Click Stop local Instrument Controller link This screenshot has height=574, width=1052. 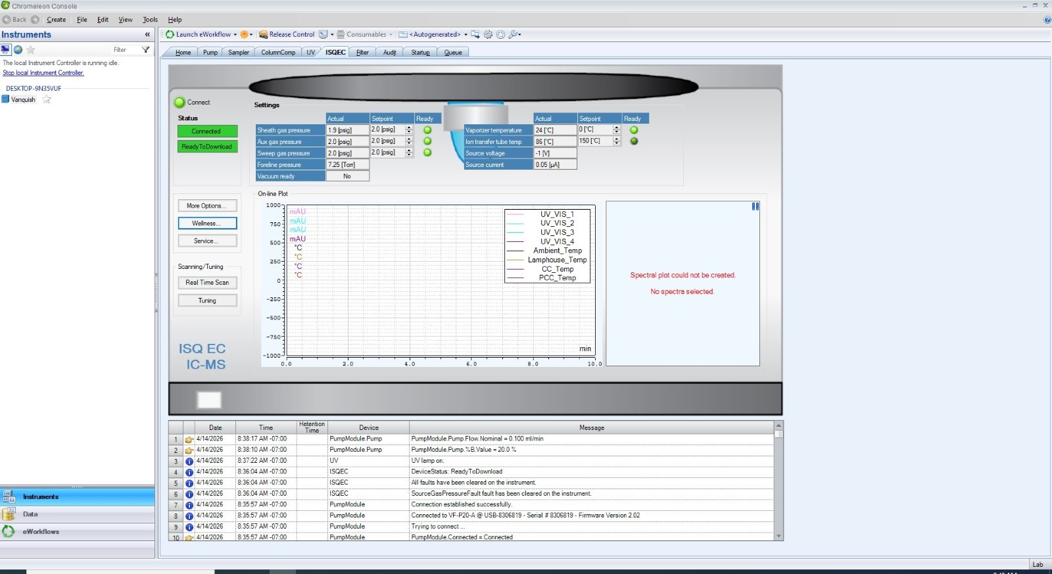tap(43, 73)
